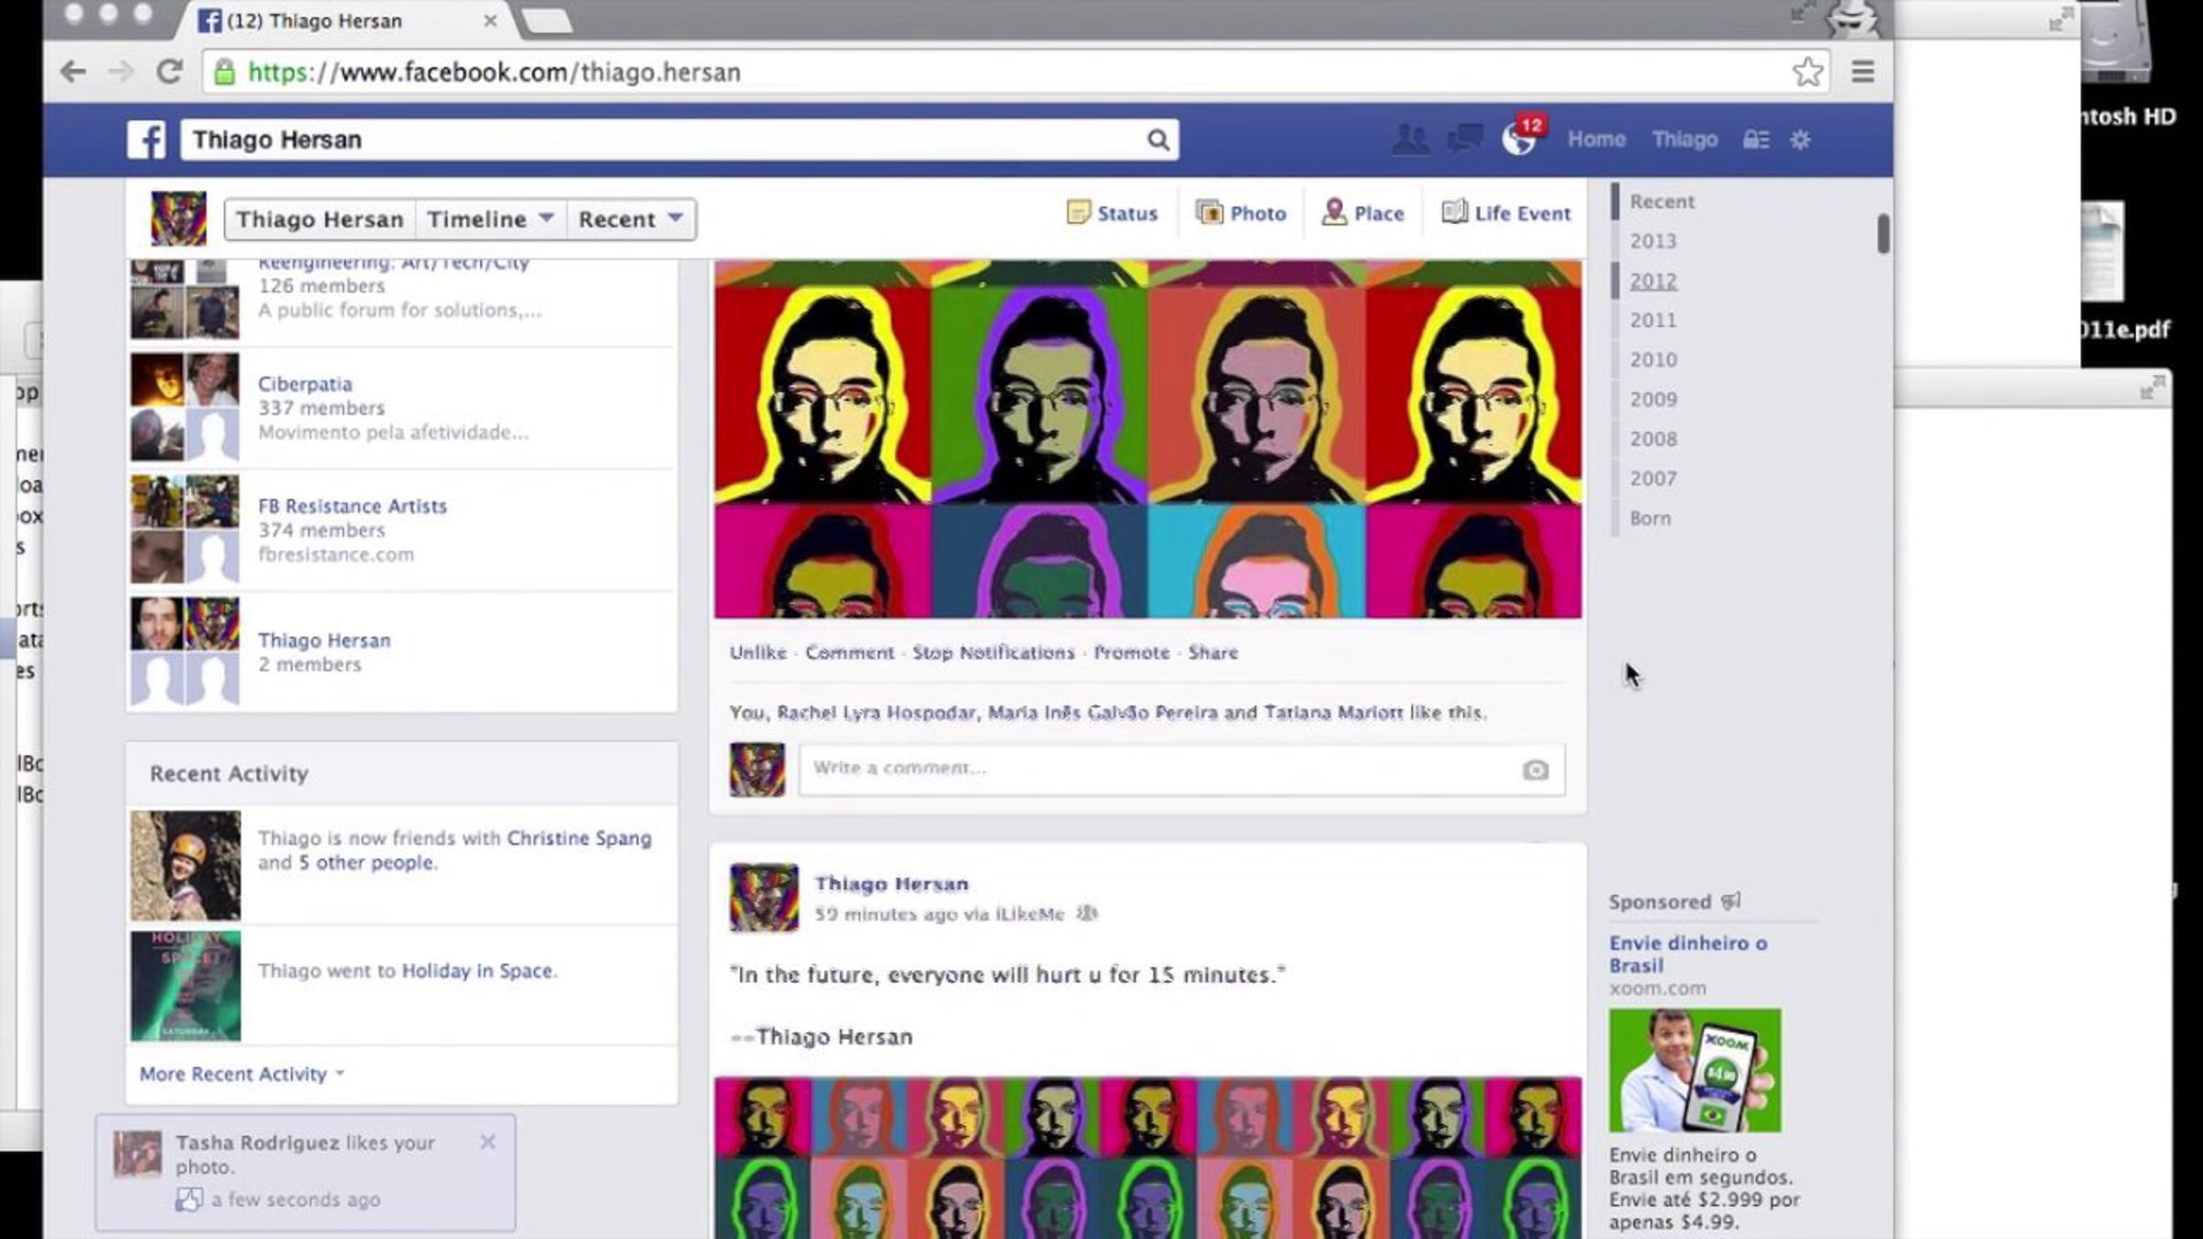The height and width of the screenshot is (1239, 2203).
Task: Close the Thiago Hersan browser tab
Action: pos(490,20)
